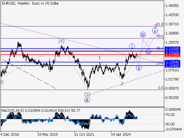Select the circled blue wave v marker
The height and width of the screenshot is (138, 184).
coord(155,31)
